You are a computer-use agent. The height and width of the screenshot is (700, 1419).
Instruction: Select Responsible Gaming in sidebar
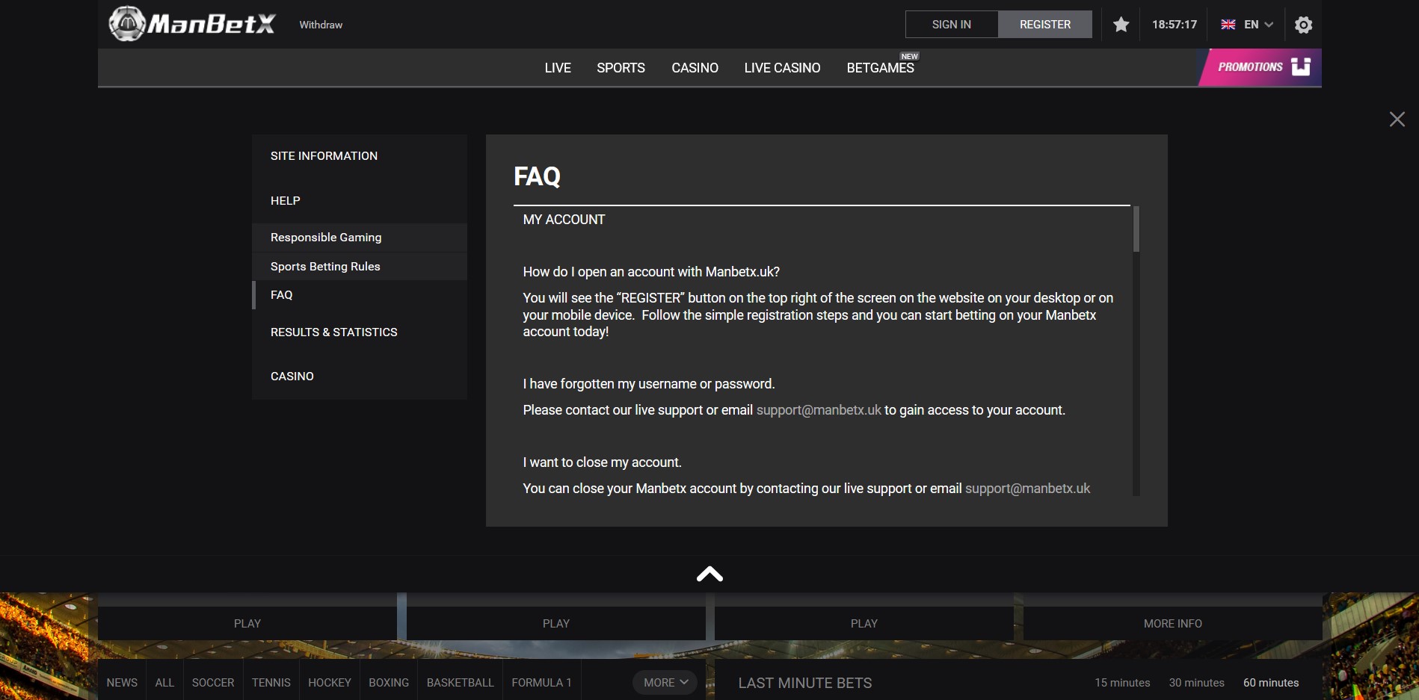pos(360,238)
